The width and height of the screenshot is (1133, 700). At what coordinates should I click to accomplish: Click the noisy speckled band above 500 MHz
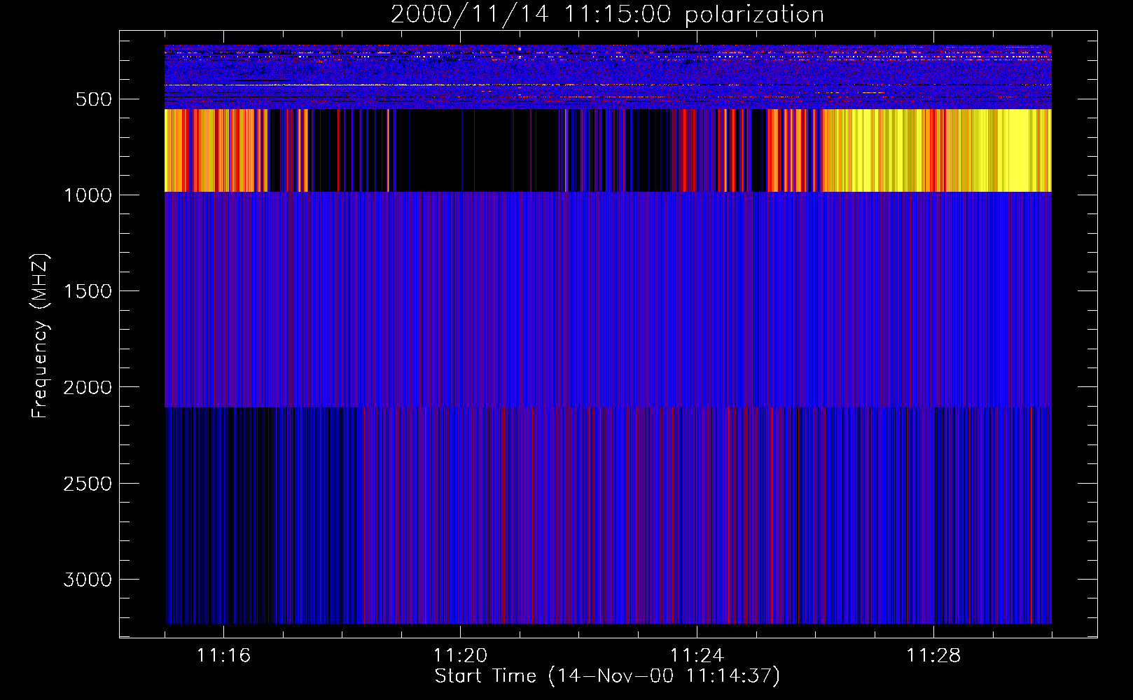(606, 73)
